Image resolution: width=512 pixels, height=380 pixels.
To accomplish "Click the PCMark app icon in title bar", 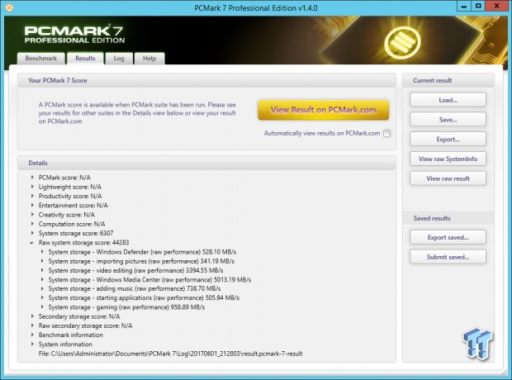I will click(9, 7).
